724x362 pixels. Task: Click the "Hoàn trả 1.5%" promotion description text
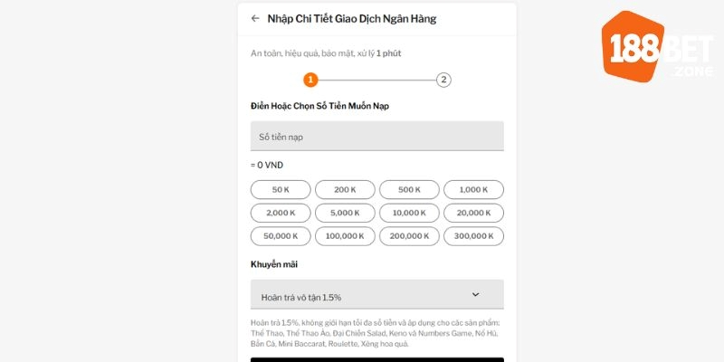coord(376,333)
